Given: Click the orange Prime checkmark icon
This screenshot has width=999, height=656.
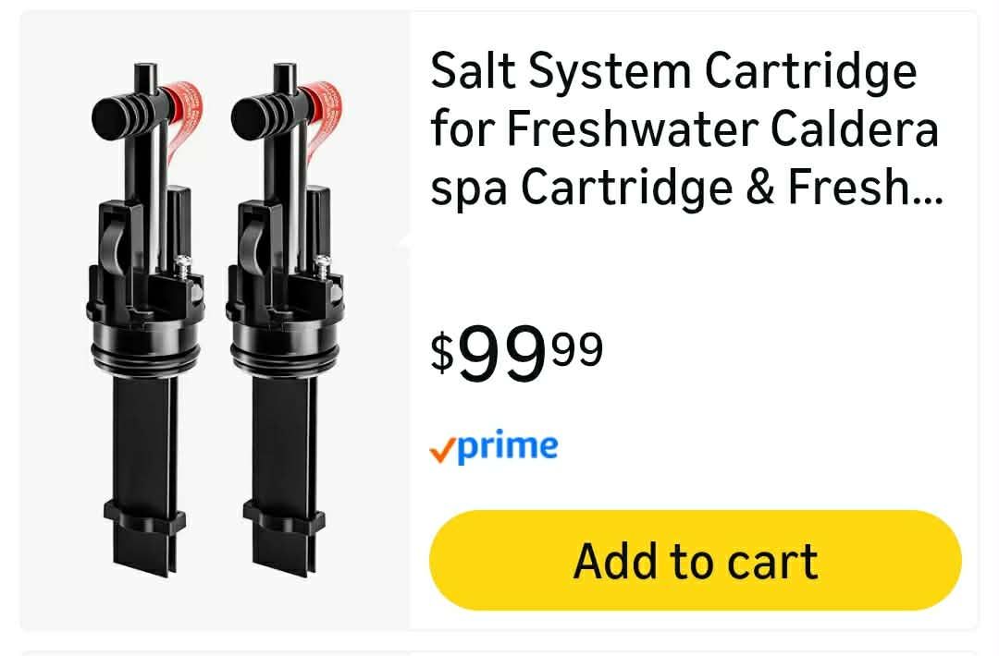Looking at the screenshot, I should [442, 451].
